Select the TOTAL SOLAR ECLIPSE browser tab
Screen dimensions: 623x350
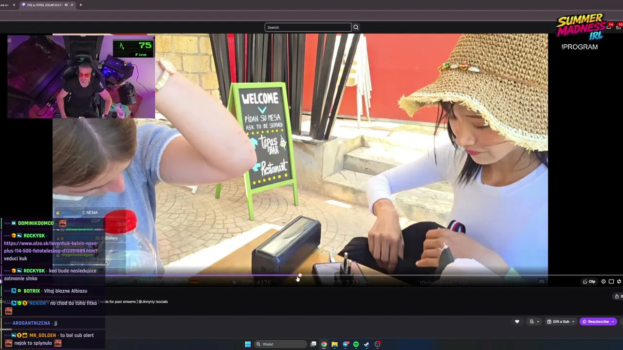(47, 5)
